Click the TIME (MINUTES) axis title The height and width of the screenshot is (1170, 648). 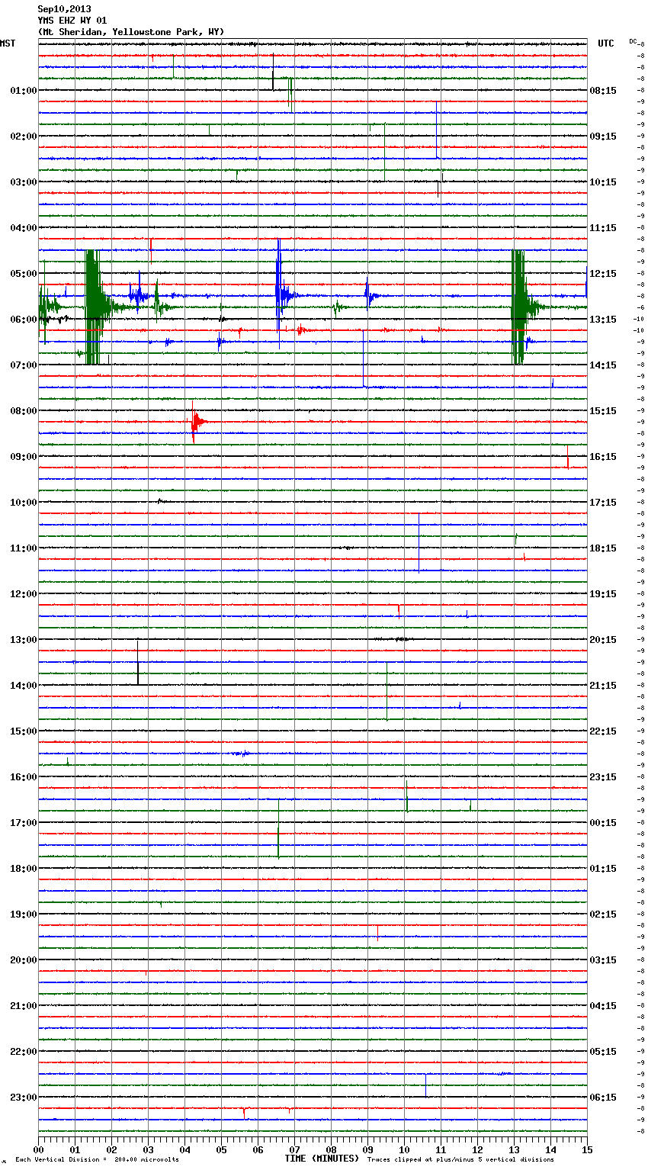(322, 1159)
